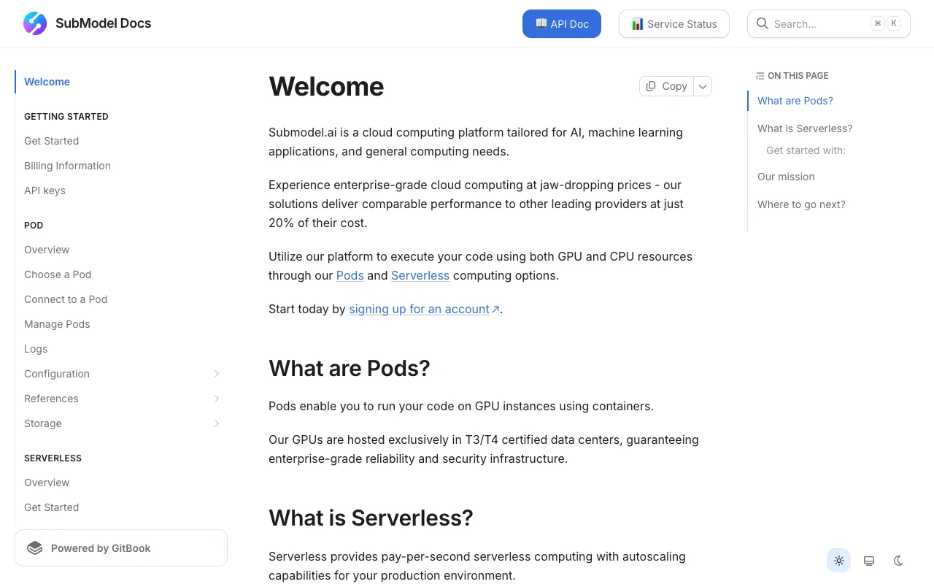Click the magnifier search icon
934x584 pixels.
[762, 23]
